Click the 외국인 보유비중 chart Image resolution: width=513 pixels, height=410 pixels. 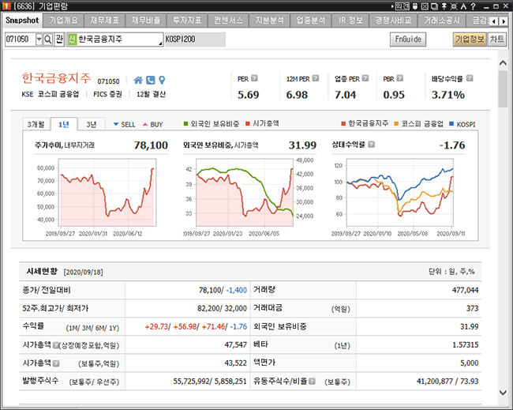click(245, 193)
